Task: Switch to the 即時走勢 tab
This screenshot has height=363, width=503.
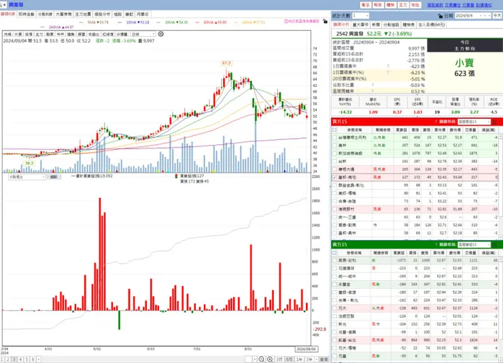Action: pyautogui.click(x=27, y=14)
